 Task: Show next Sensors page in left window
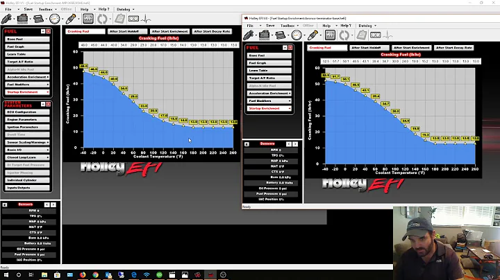point(53,204)
